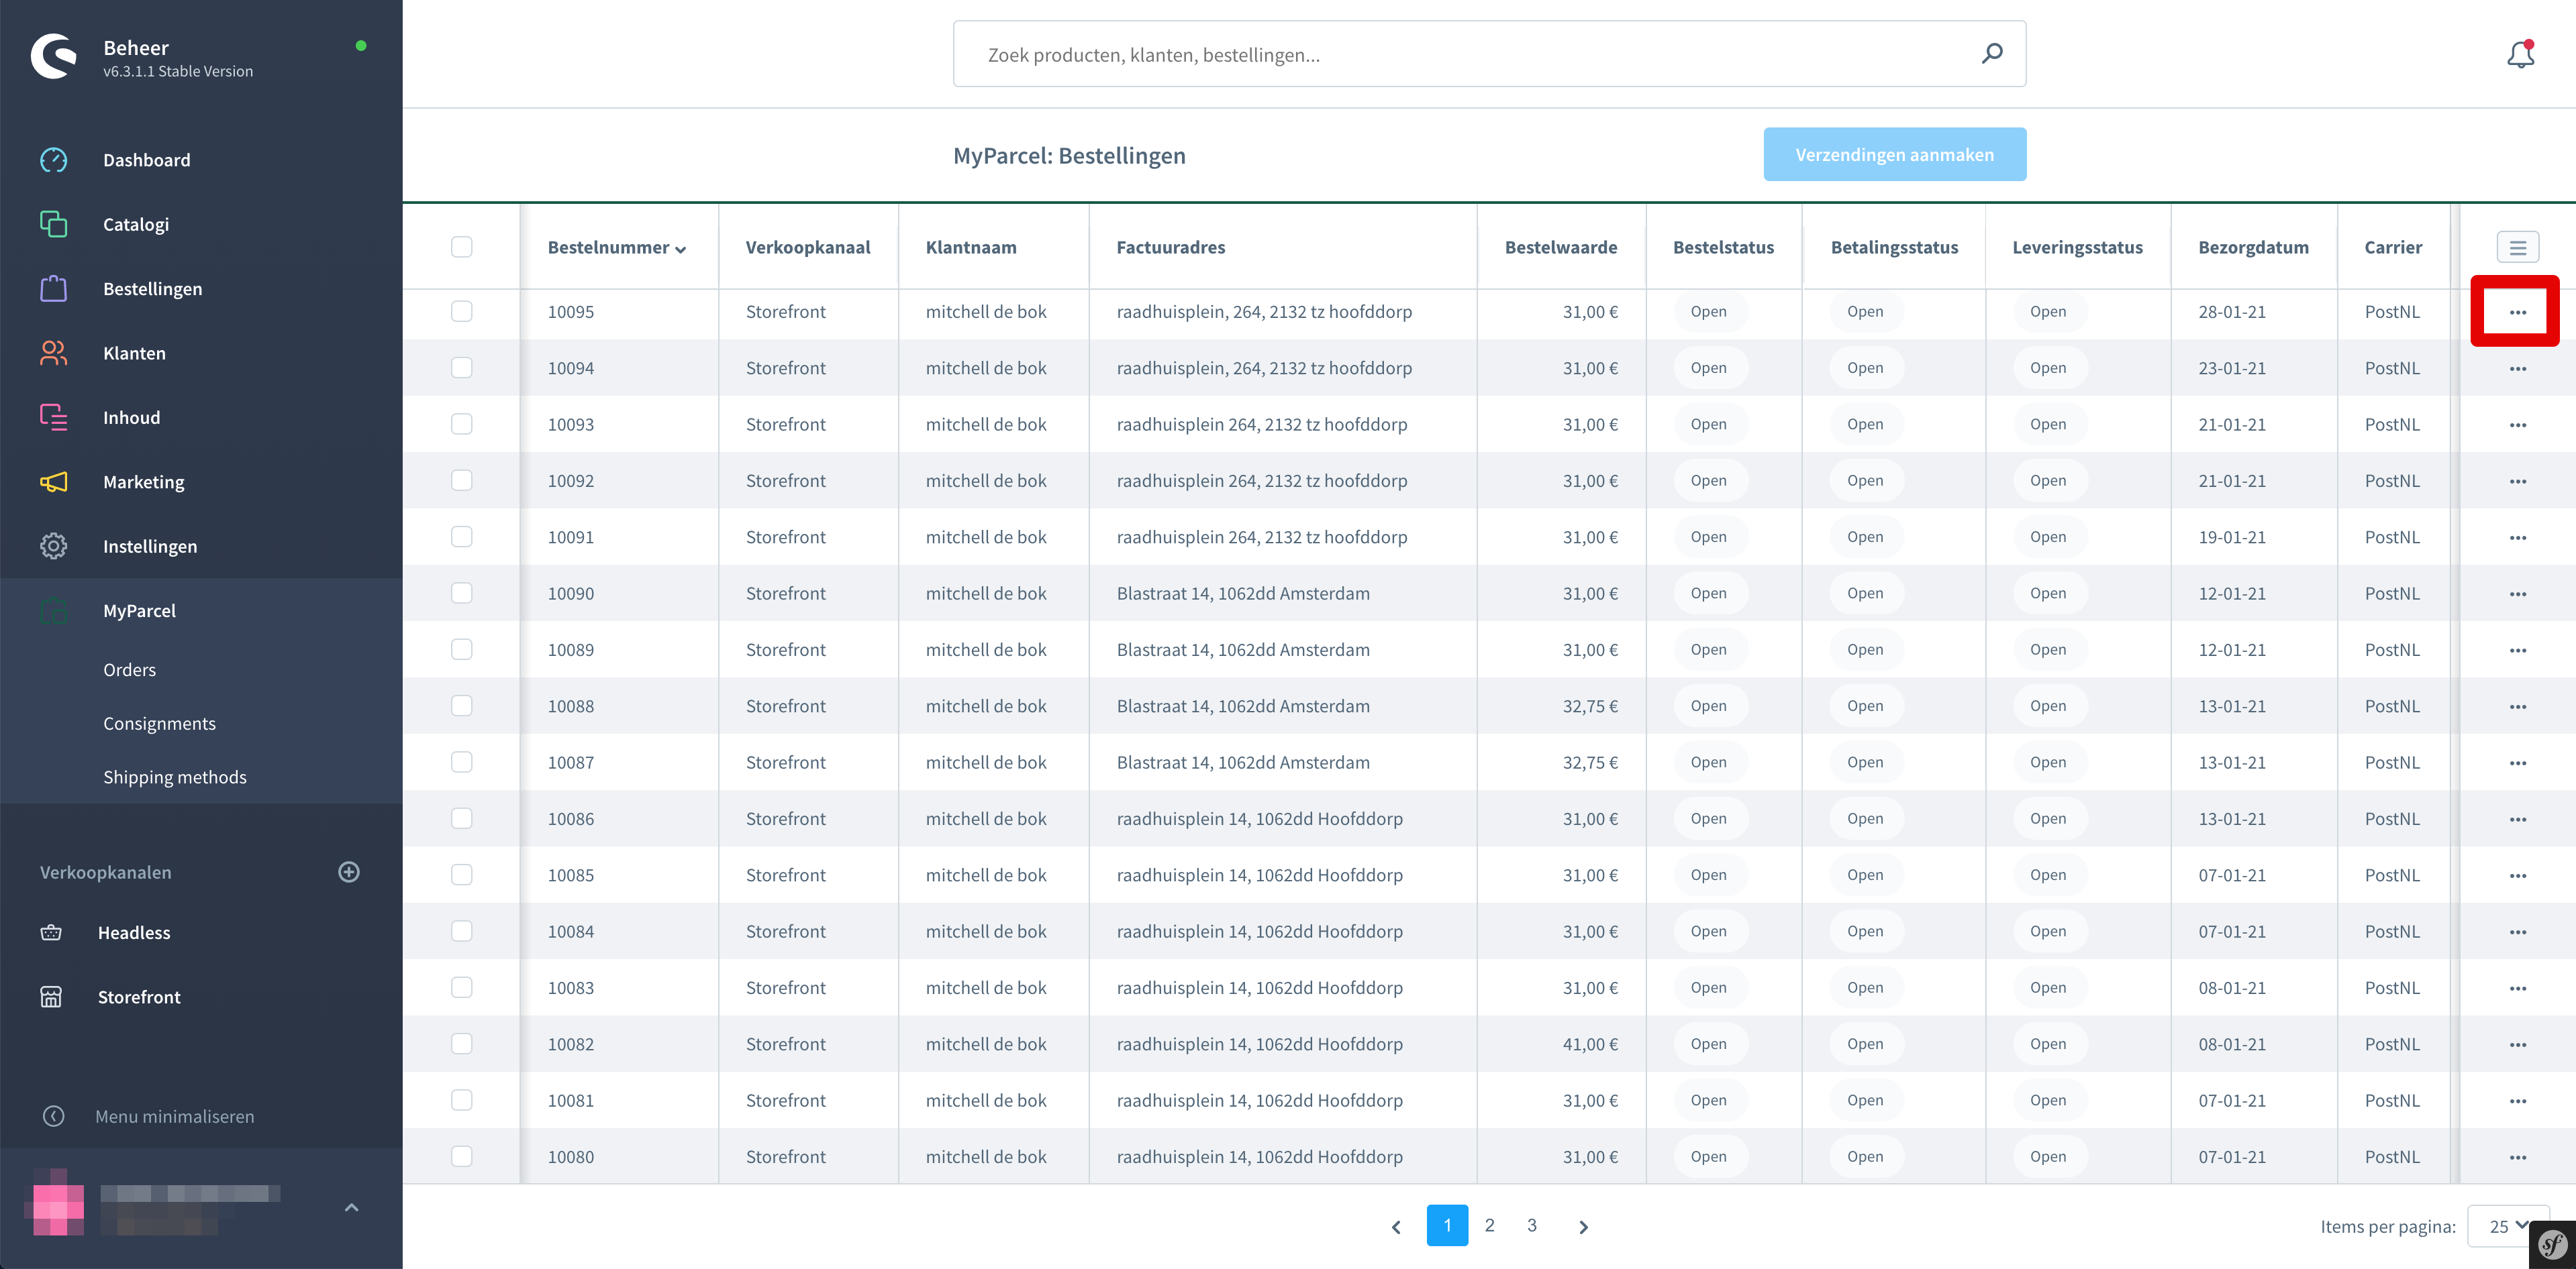Viewport: 2576px width, 1269px height.
Task: Go to page 3 of the orders list
Action: click(x=1531, y=1225)
